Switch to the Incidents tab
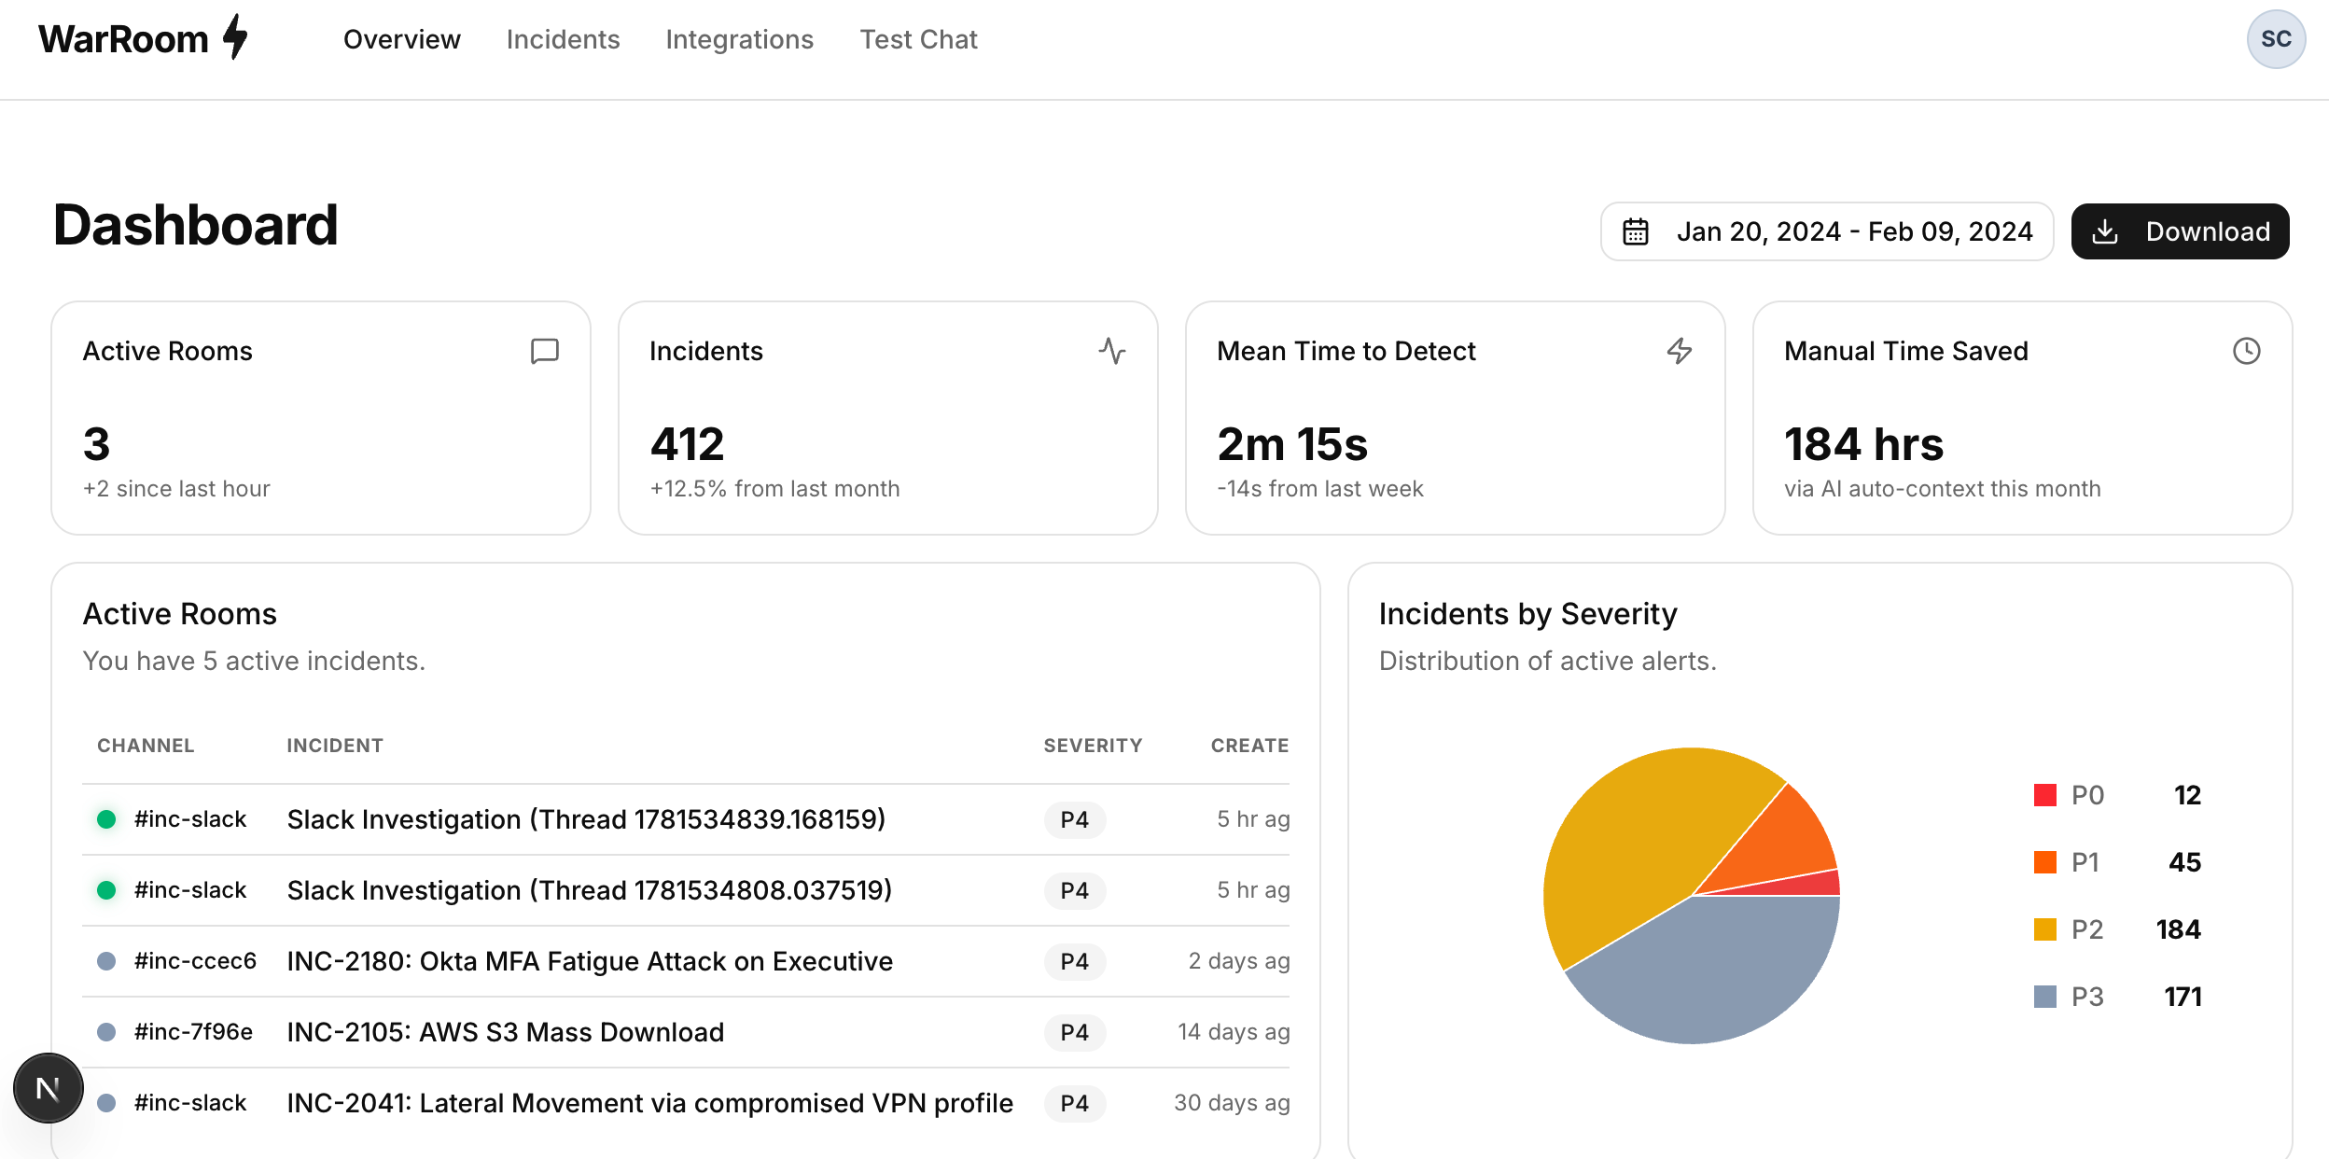The height and width of the screenshot is (1159, 2329). (563, 39)
